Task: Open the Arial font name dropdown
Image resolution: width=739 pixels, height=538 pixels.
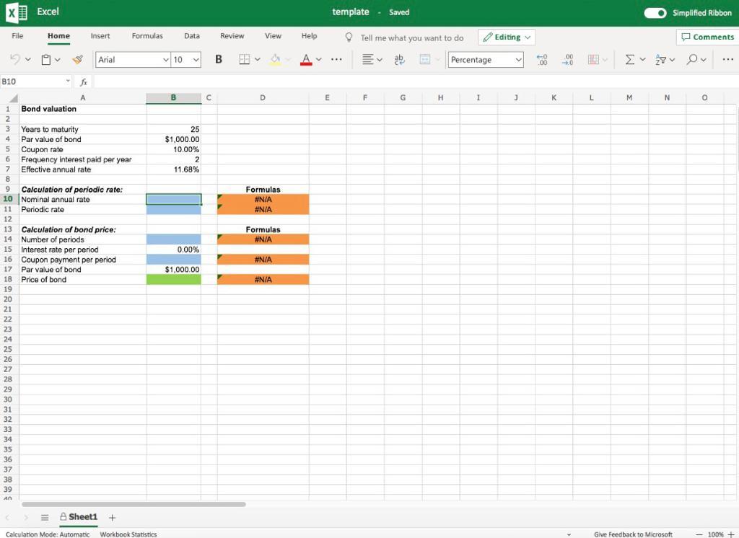Action: [165, 60]
